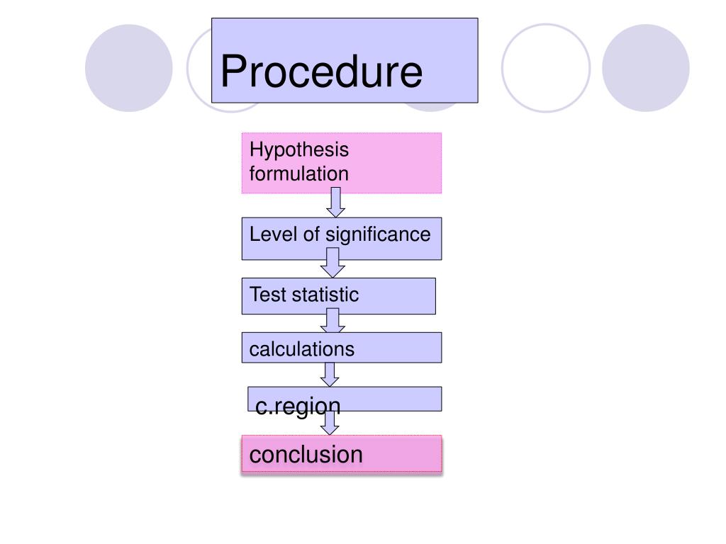This screenshot has width=726, height=544.
Task: Click the Level of significance box
Action: coord(341,238)
